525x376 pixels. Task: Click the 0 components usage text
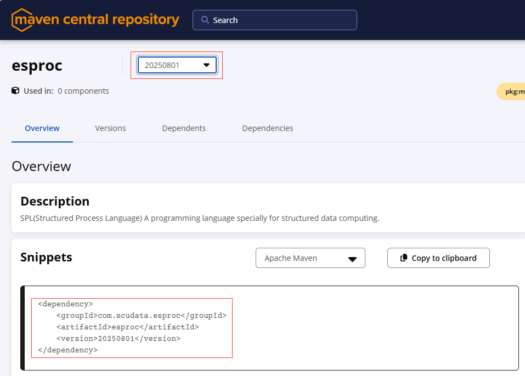tap(83, 91)
